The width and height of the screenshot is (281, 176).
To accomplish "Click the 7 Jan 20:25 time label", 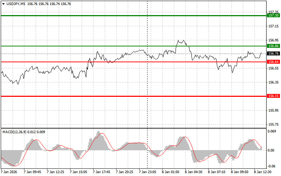I will coord(124,172).
